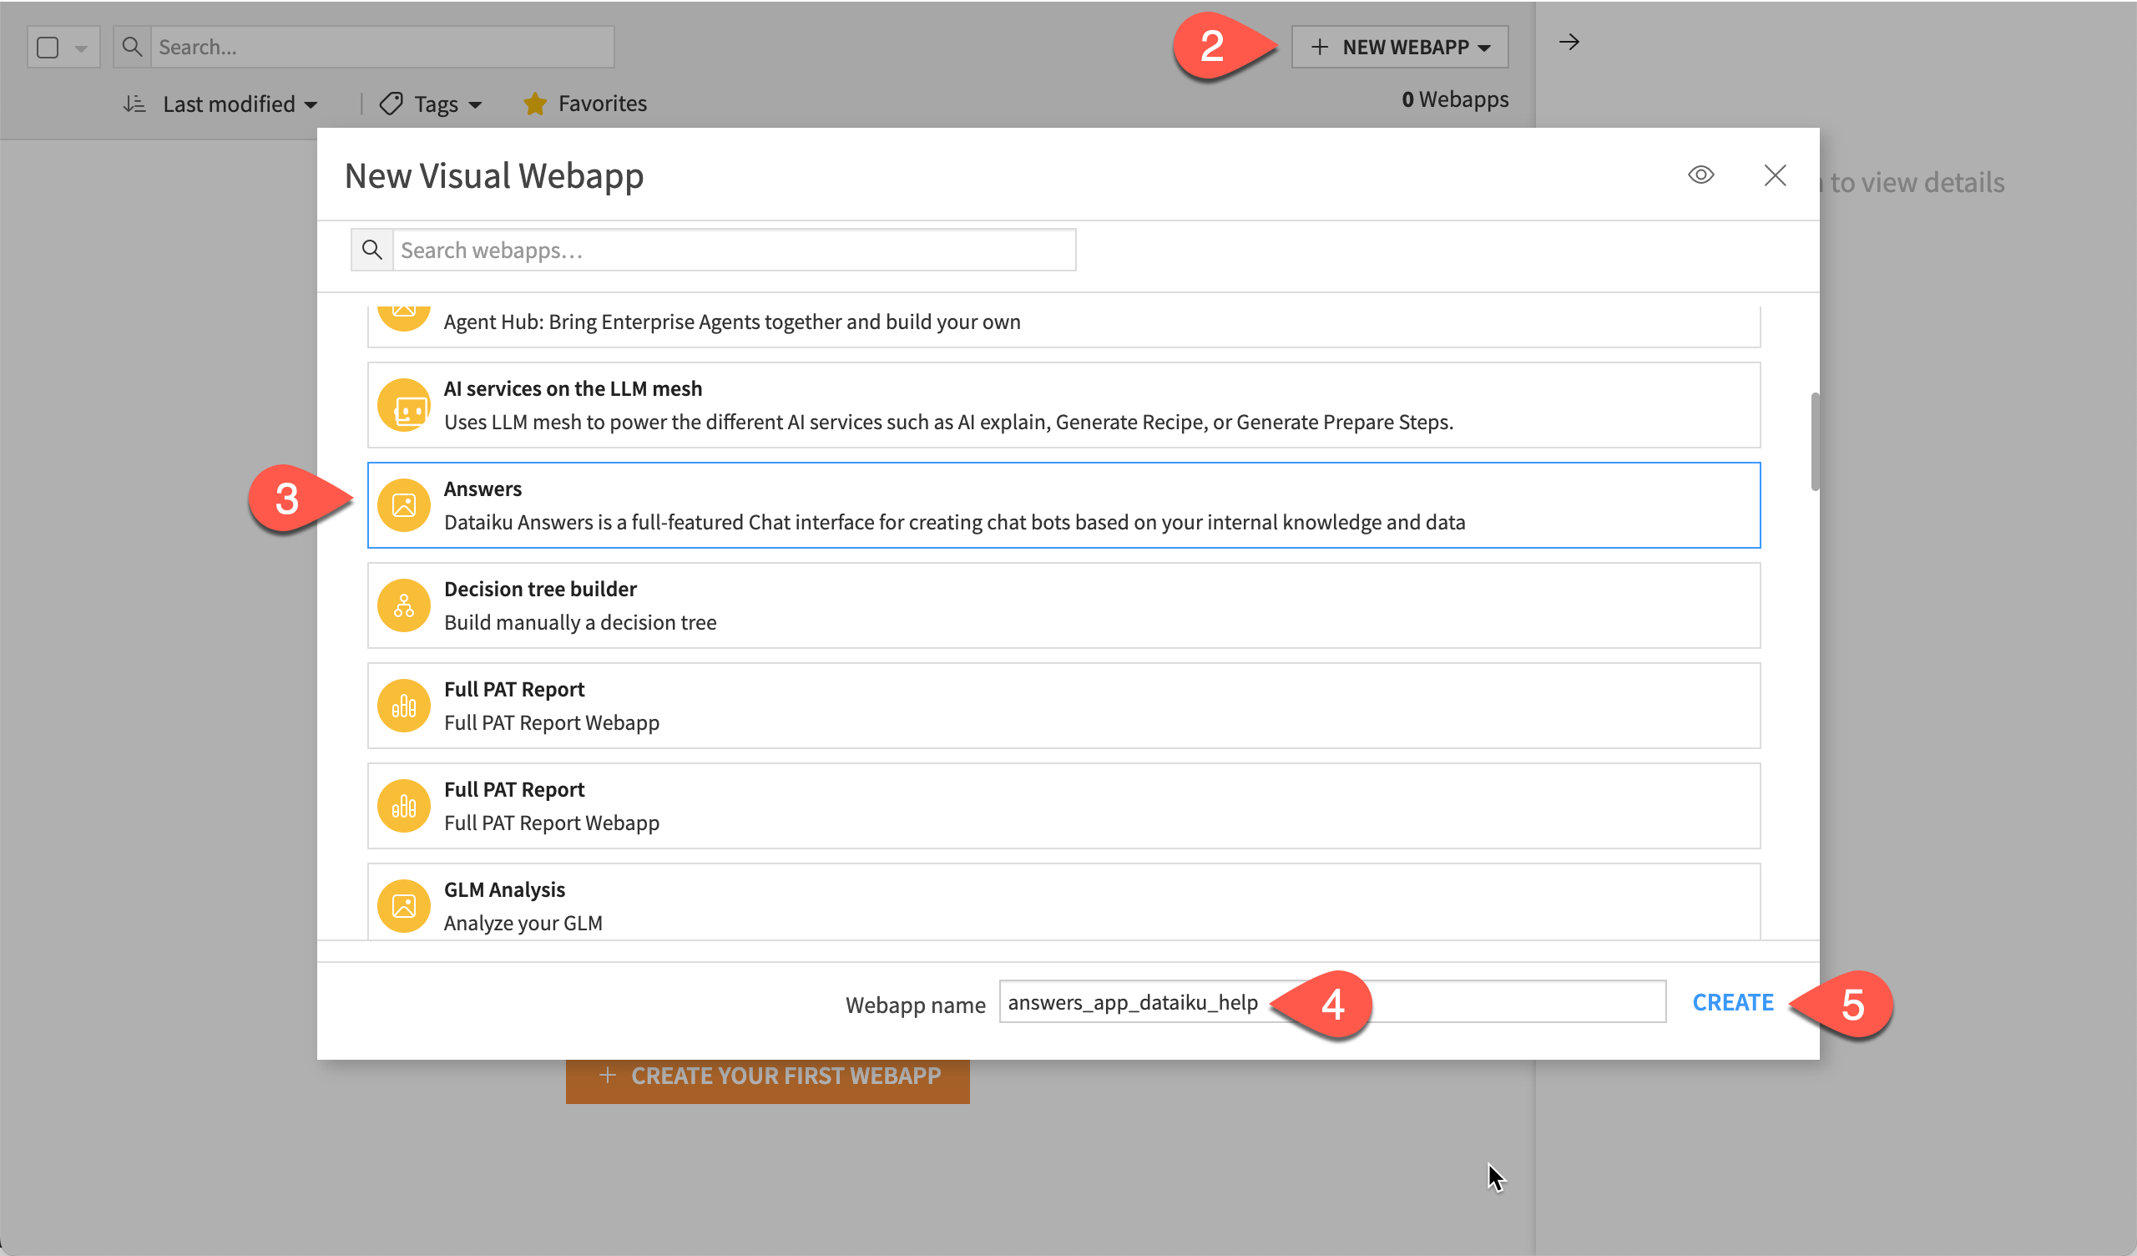Open the Tags filter dropdown
The width and height of the screenshot is (2137, 1256).
click(x=430, y=104)
